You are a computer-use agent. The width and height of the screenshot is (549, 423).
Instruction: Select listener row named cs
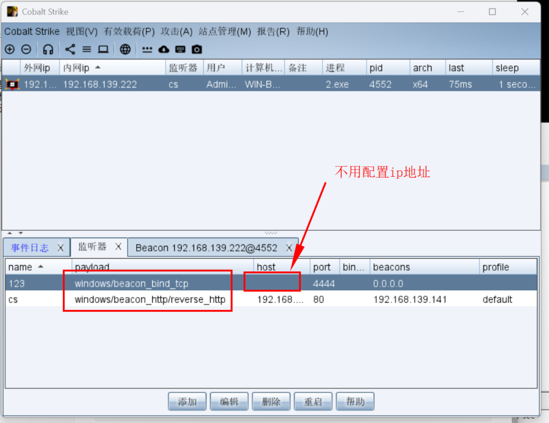point(271,299)
